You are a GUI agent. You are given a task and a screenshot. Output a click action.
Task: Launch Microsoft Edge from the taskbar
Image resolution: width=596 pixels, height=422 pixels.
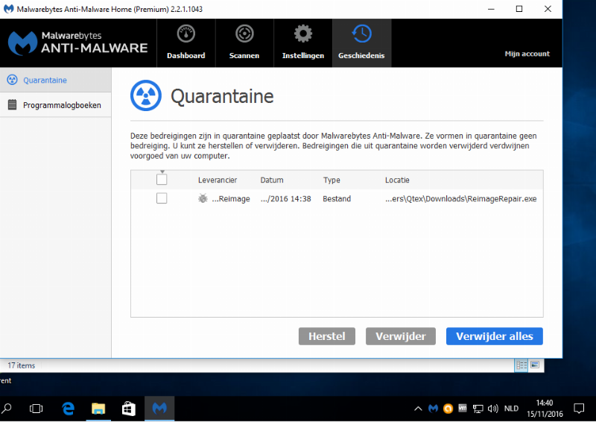pyautogui.click(x=68, y=409)
